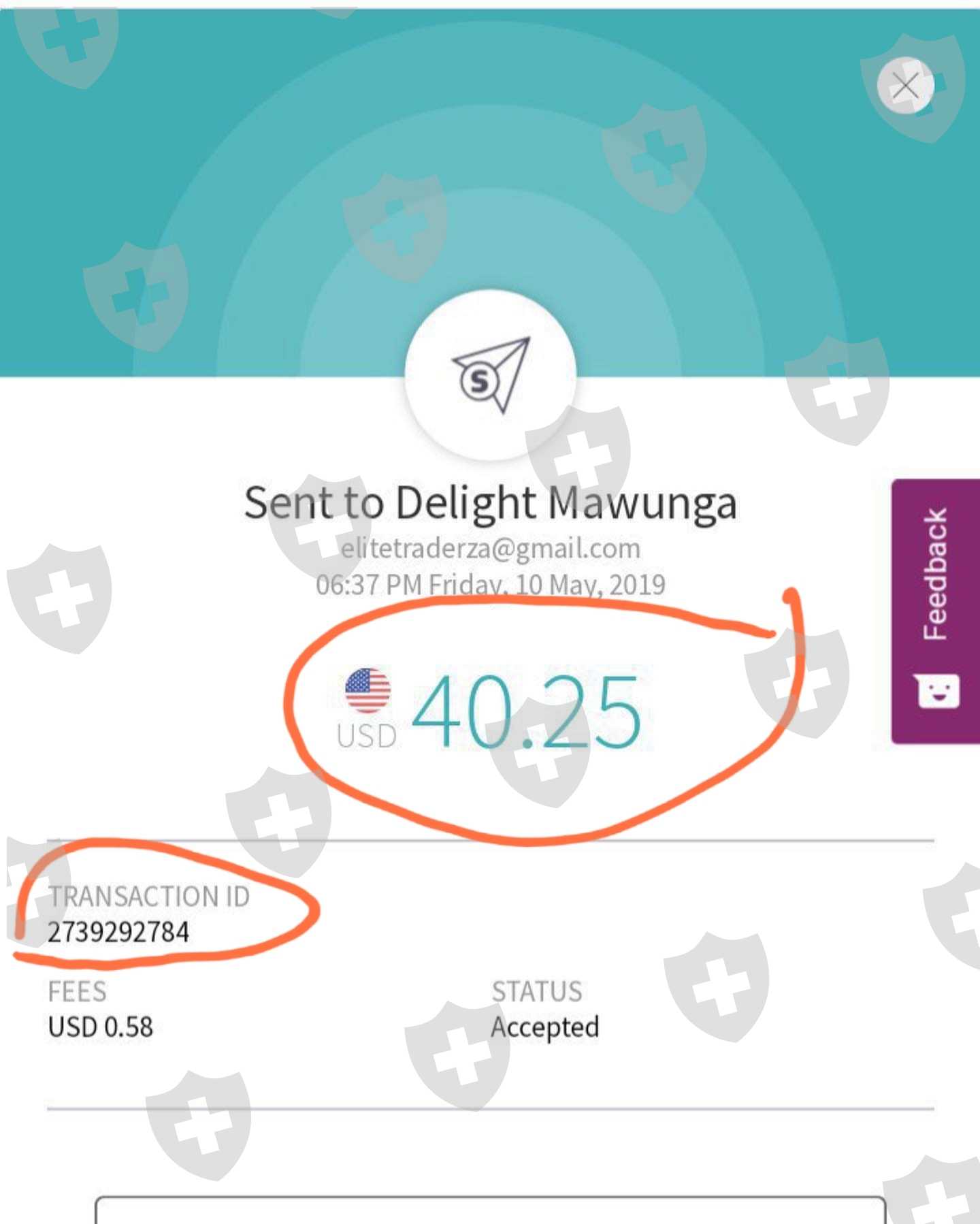980x1224 pixels.
Task: Click the STATUS label
Action: click(x=537, y=992)
